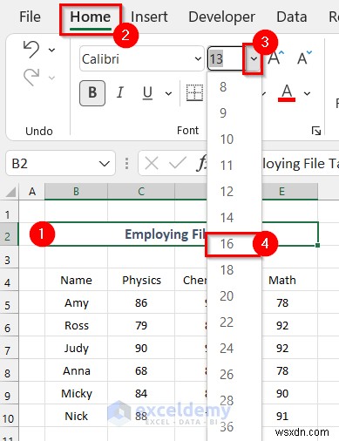This screenshot has height=441, width=339.
Task: Click the font size box showing 13
Action: tap(226, 59)
